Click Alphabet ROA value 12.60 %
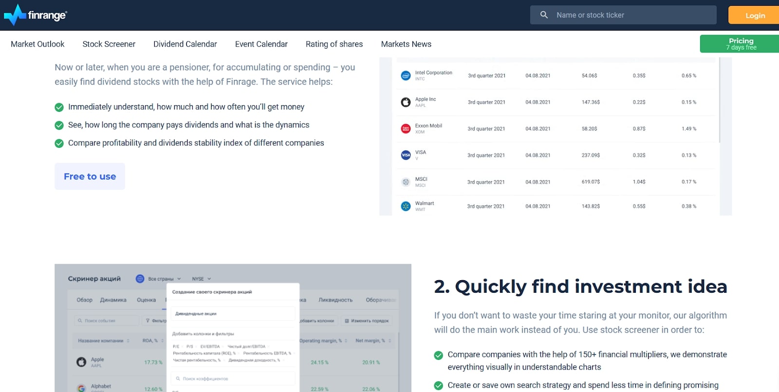This screenshot has height=392, width=779. [x=153, y=389]
